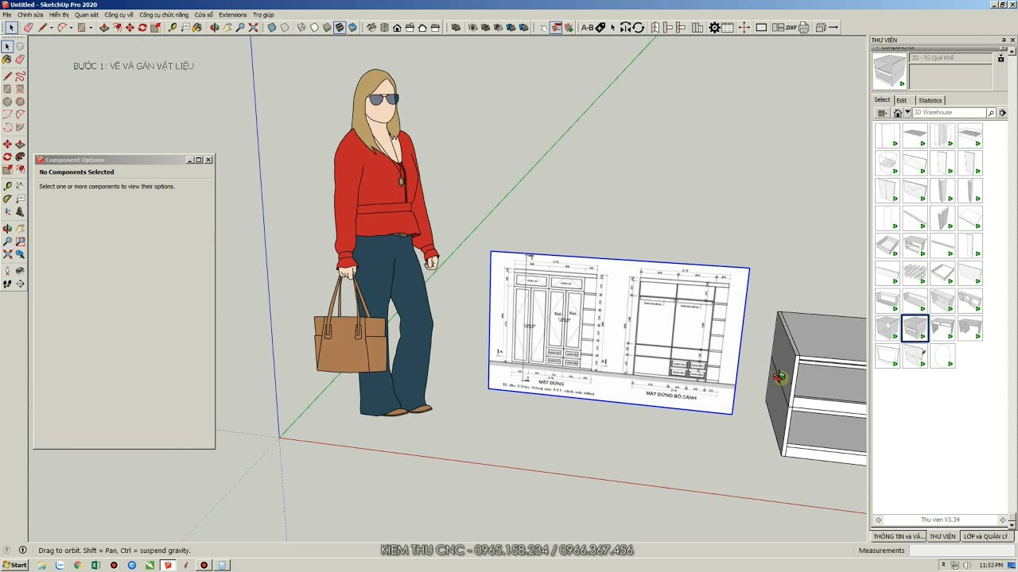Screen dimensions: 1018x572
Task: Enable Wireframe face style
Action: point(301,27)
